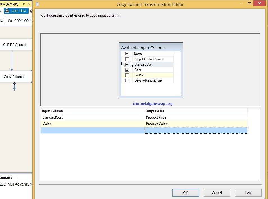This screenshot has width=268, height=199.
Task: Uncheck the Color input column
Action: [x=127, y=70]
